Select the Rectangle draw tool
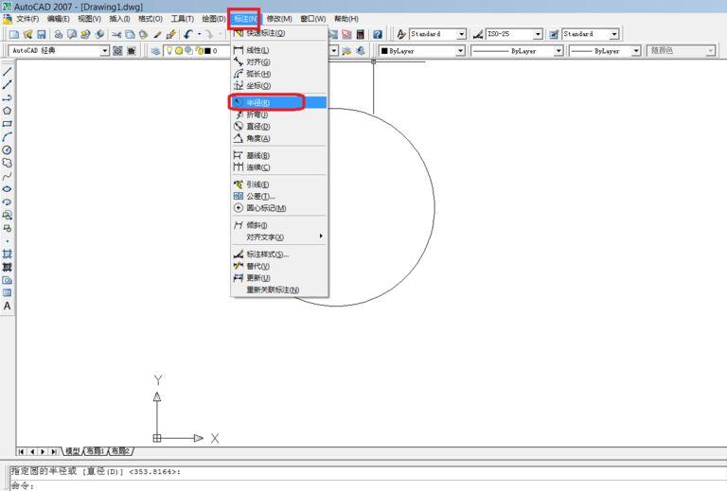 [x=8, y=124]
